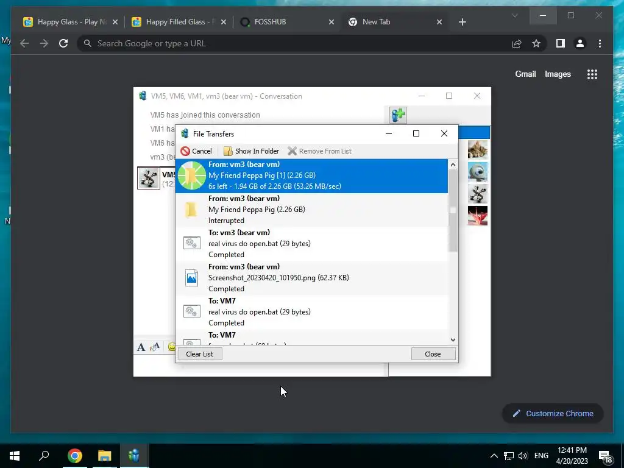Click the File Transfers list scrollbar thumb
This screenshot has width=624, height=468.
tap(453, 210)
